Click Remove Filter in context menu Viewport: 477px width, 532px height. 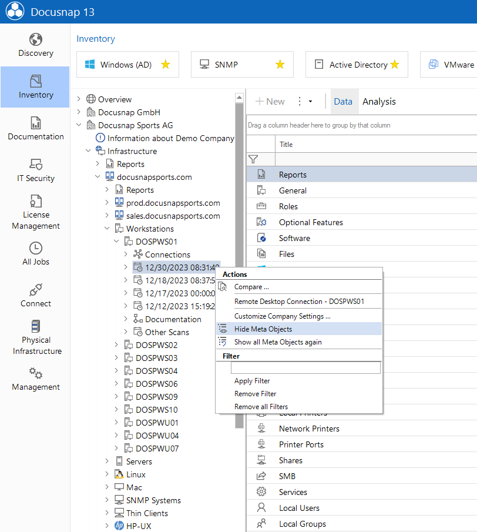tap(299, 394)
